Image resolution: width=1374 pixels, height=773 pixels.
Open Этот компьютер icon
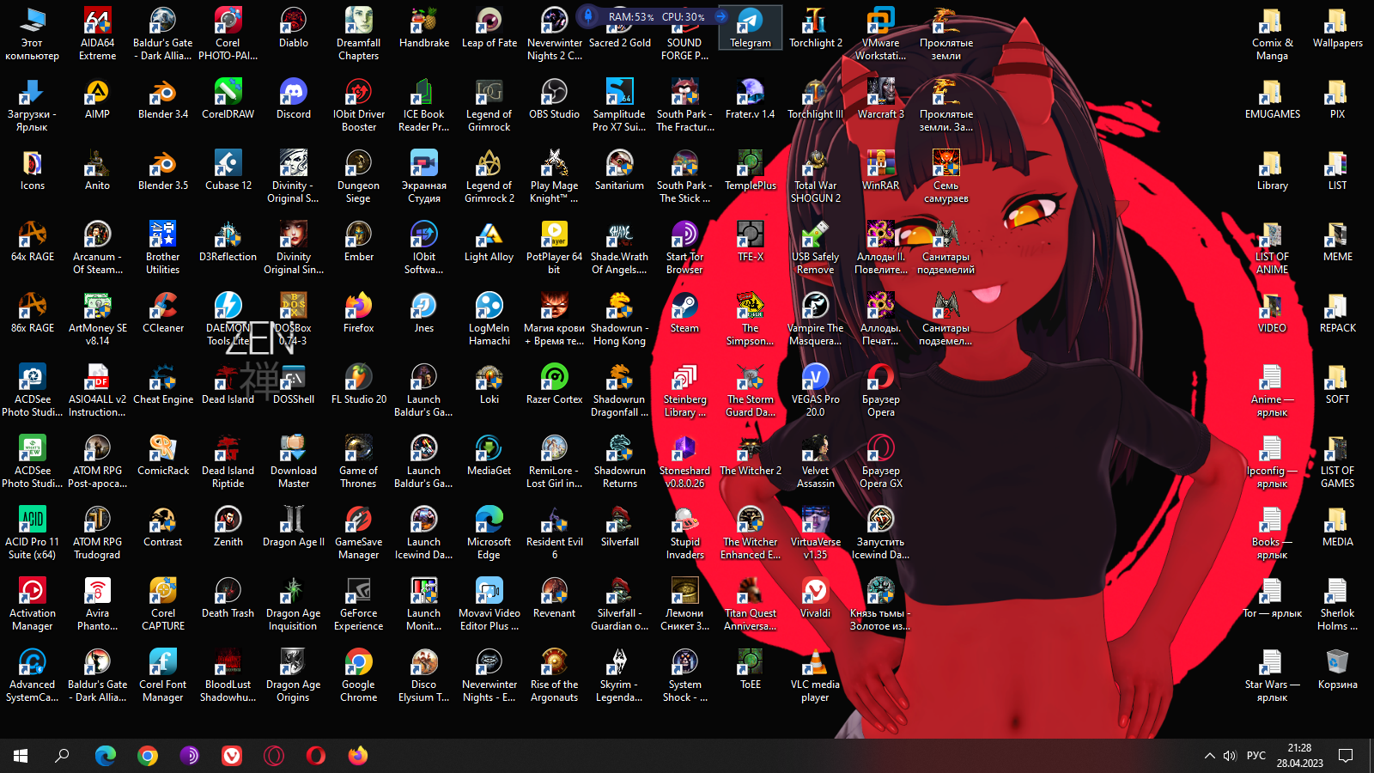33,34
